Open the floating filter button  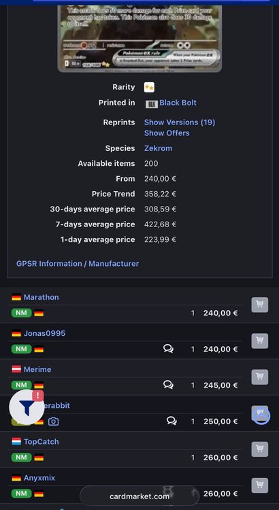click(27, 407)
